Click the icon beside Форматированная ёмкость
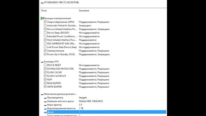Viewport: 206px width, 116px height. tap(45, 109)
